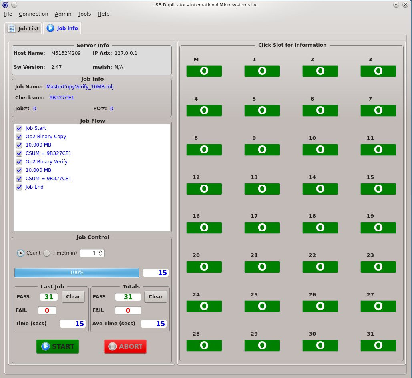Select slot 23 green indicator

[378, 267]
